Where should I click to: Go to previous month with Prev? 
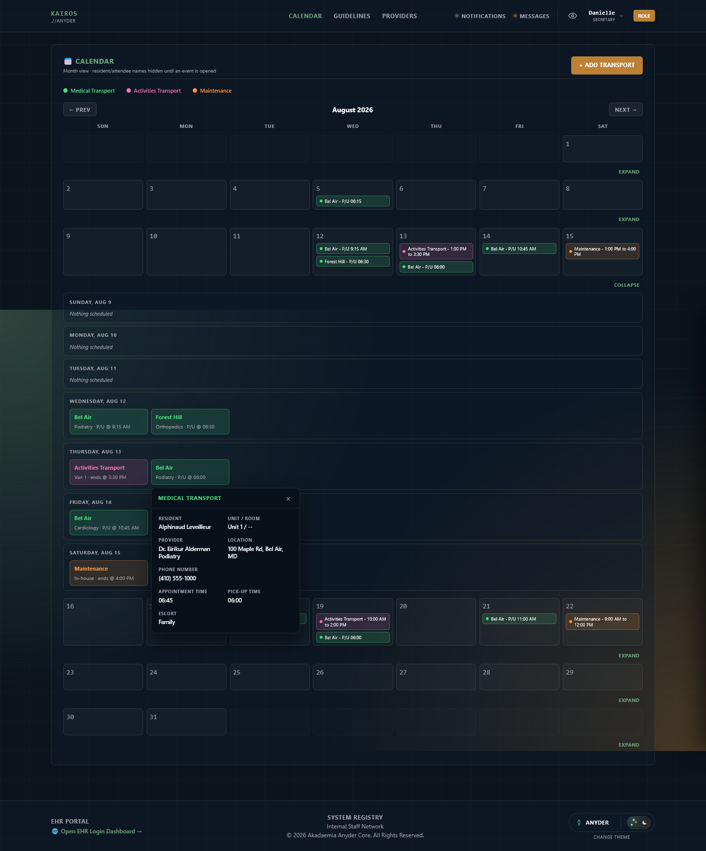click(79, 110)
